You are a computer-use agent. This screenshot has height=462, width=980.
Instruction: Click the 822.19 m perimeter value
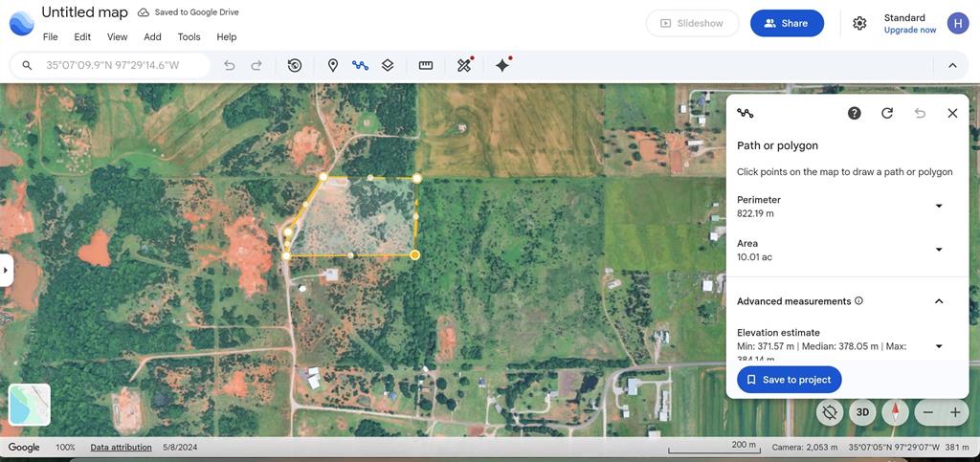[x=755, y=213]
